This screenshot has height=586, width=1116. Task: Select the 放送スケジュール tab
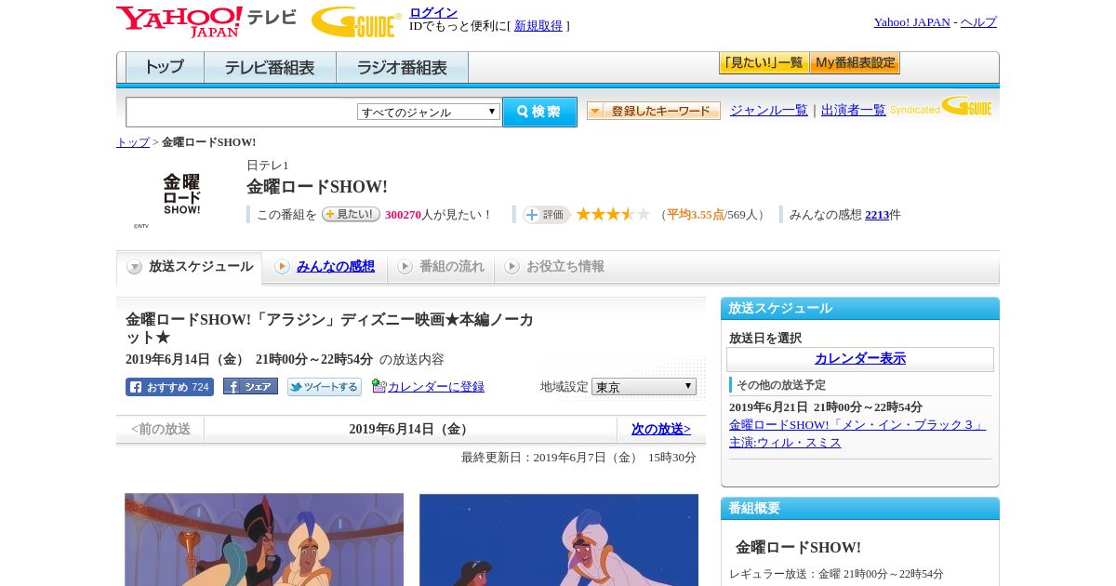[x=189, y=267]
